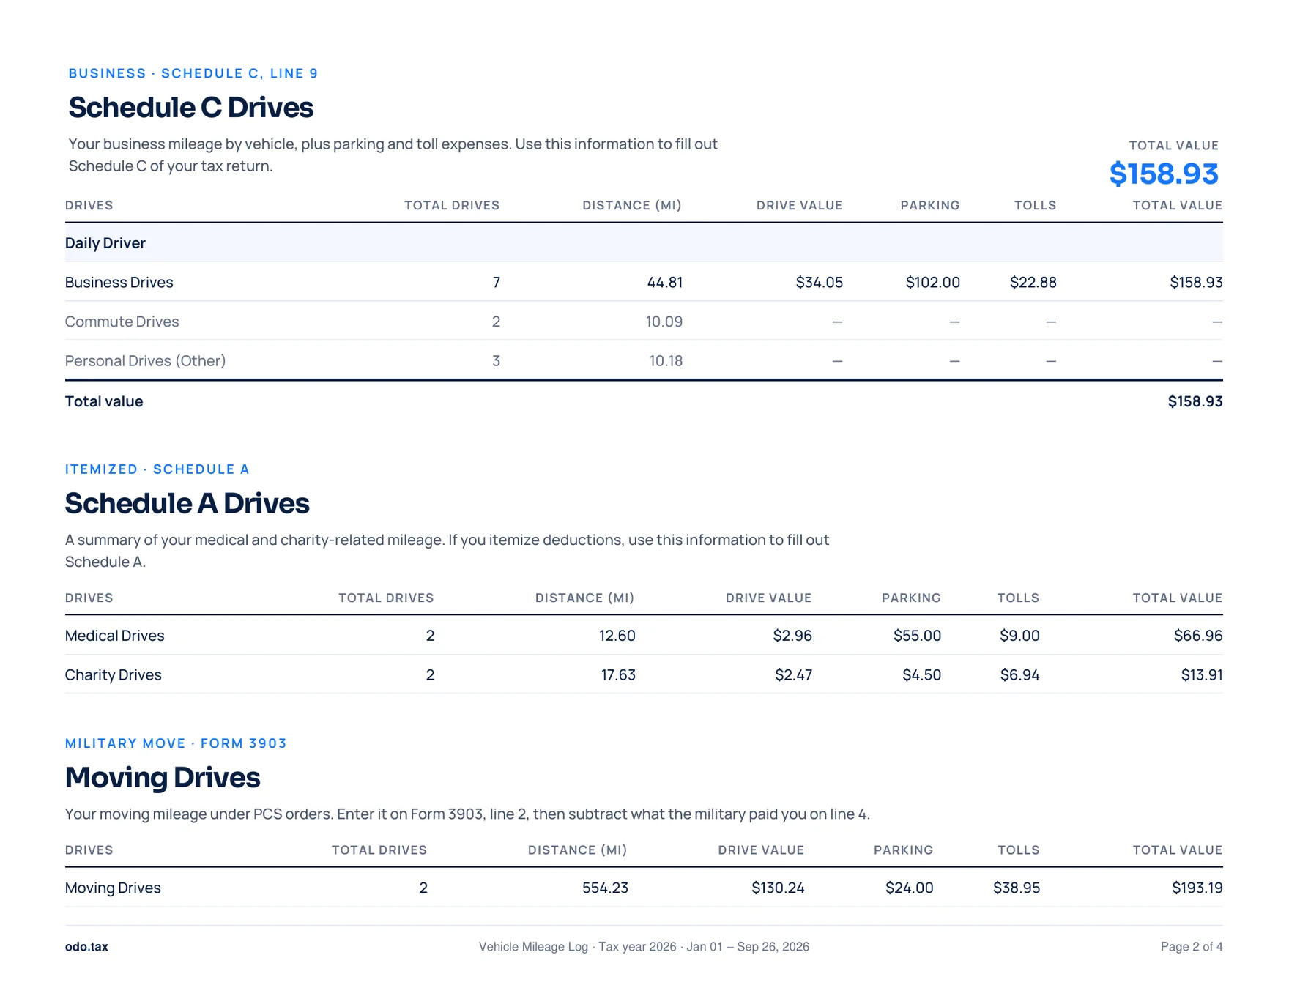Click the 'Daily Driver' vehicle row
Viewport: 1289px width, 996px height.
[x=644, y=243]
